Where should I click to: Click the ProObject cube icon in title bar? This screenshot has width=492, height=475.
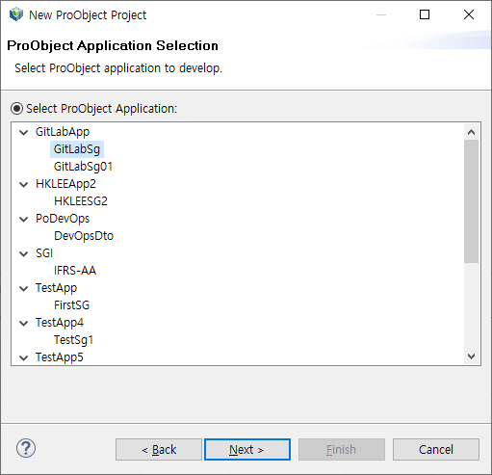(16, 14)
